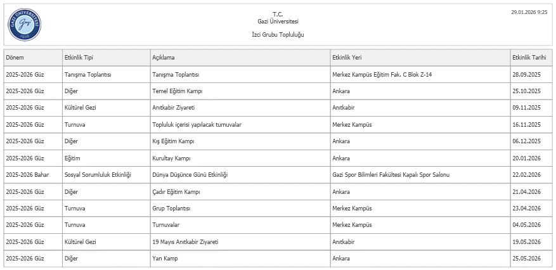Click the 19 Mayıs Anıtkabir Ziyareti cell
The image size is (556, 270).
click(185, 241)
